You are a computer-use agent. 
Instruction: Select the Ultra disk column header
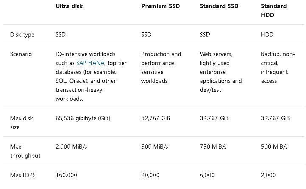click(x=69, y=6)
